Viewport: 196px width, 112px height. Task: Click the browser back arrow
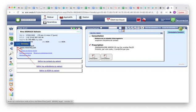point(10,12)
